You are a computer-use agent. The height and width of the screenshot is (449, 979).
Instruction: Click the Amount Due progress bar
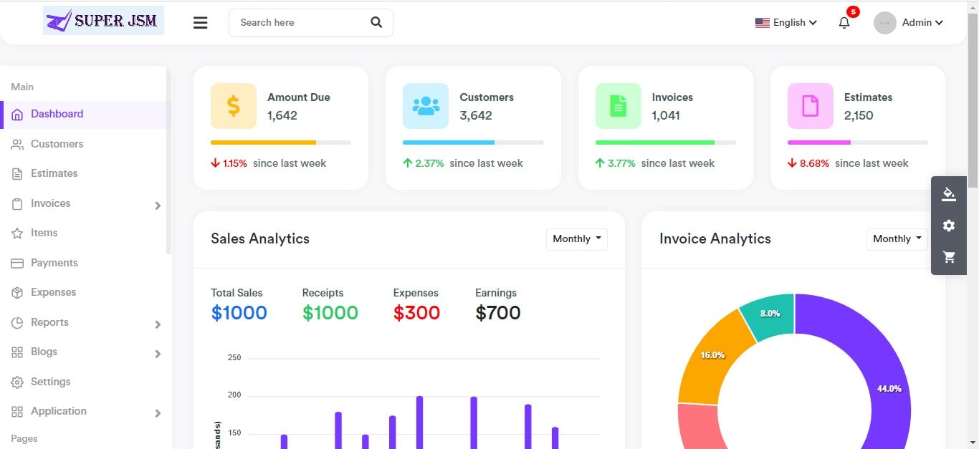click(x=281, y=143)
